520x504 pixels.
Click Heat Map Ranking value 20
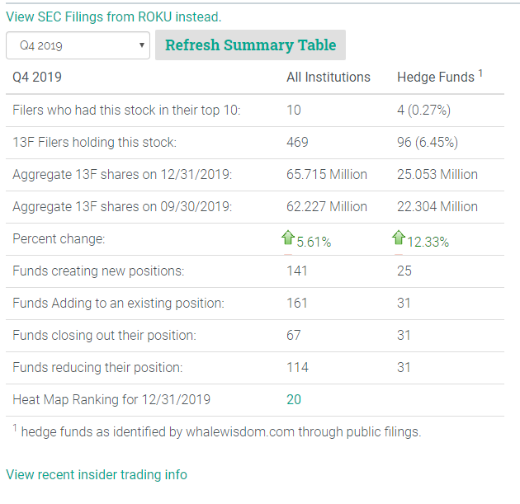tap(294, 399)
